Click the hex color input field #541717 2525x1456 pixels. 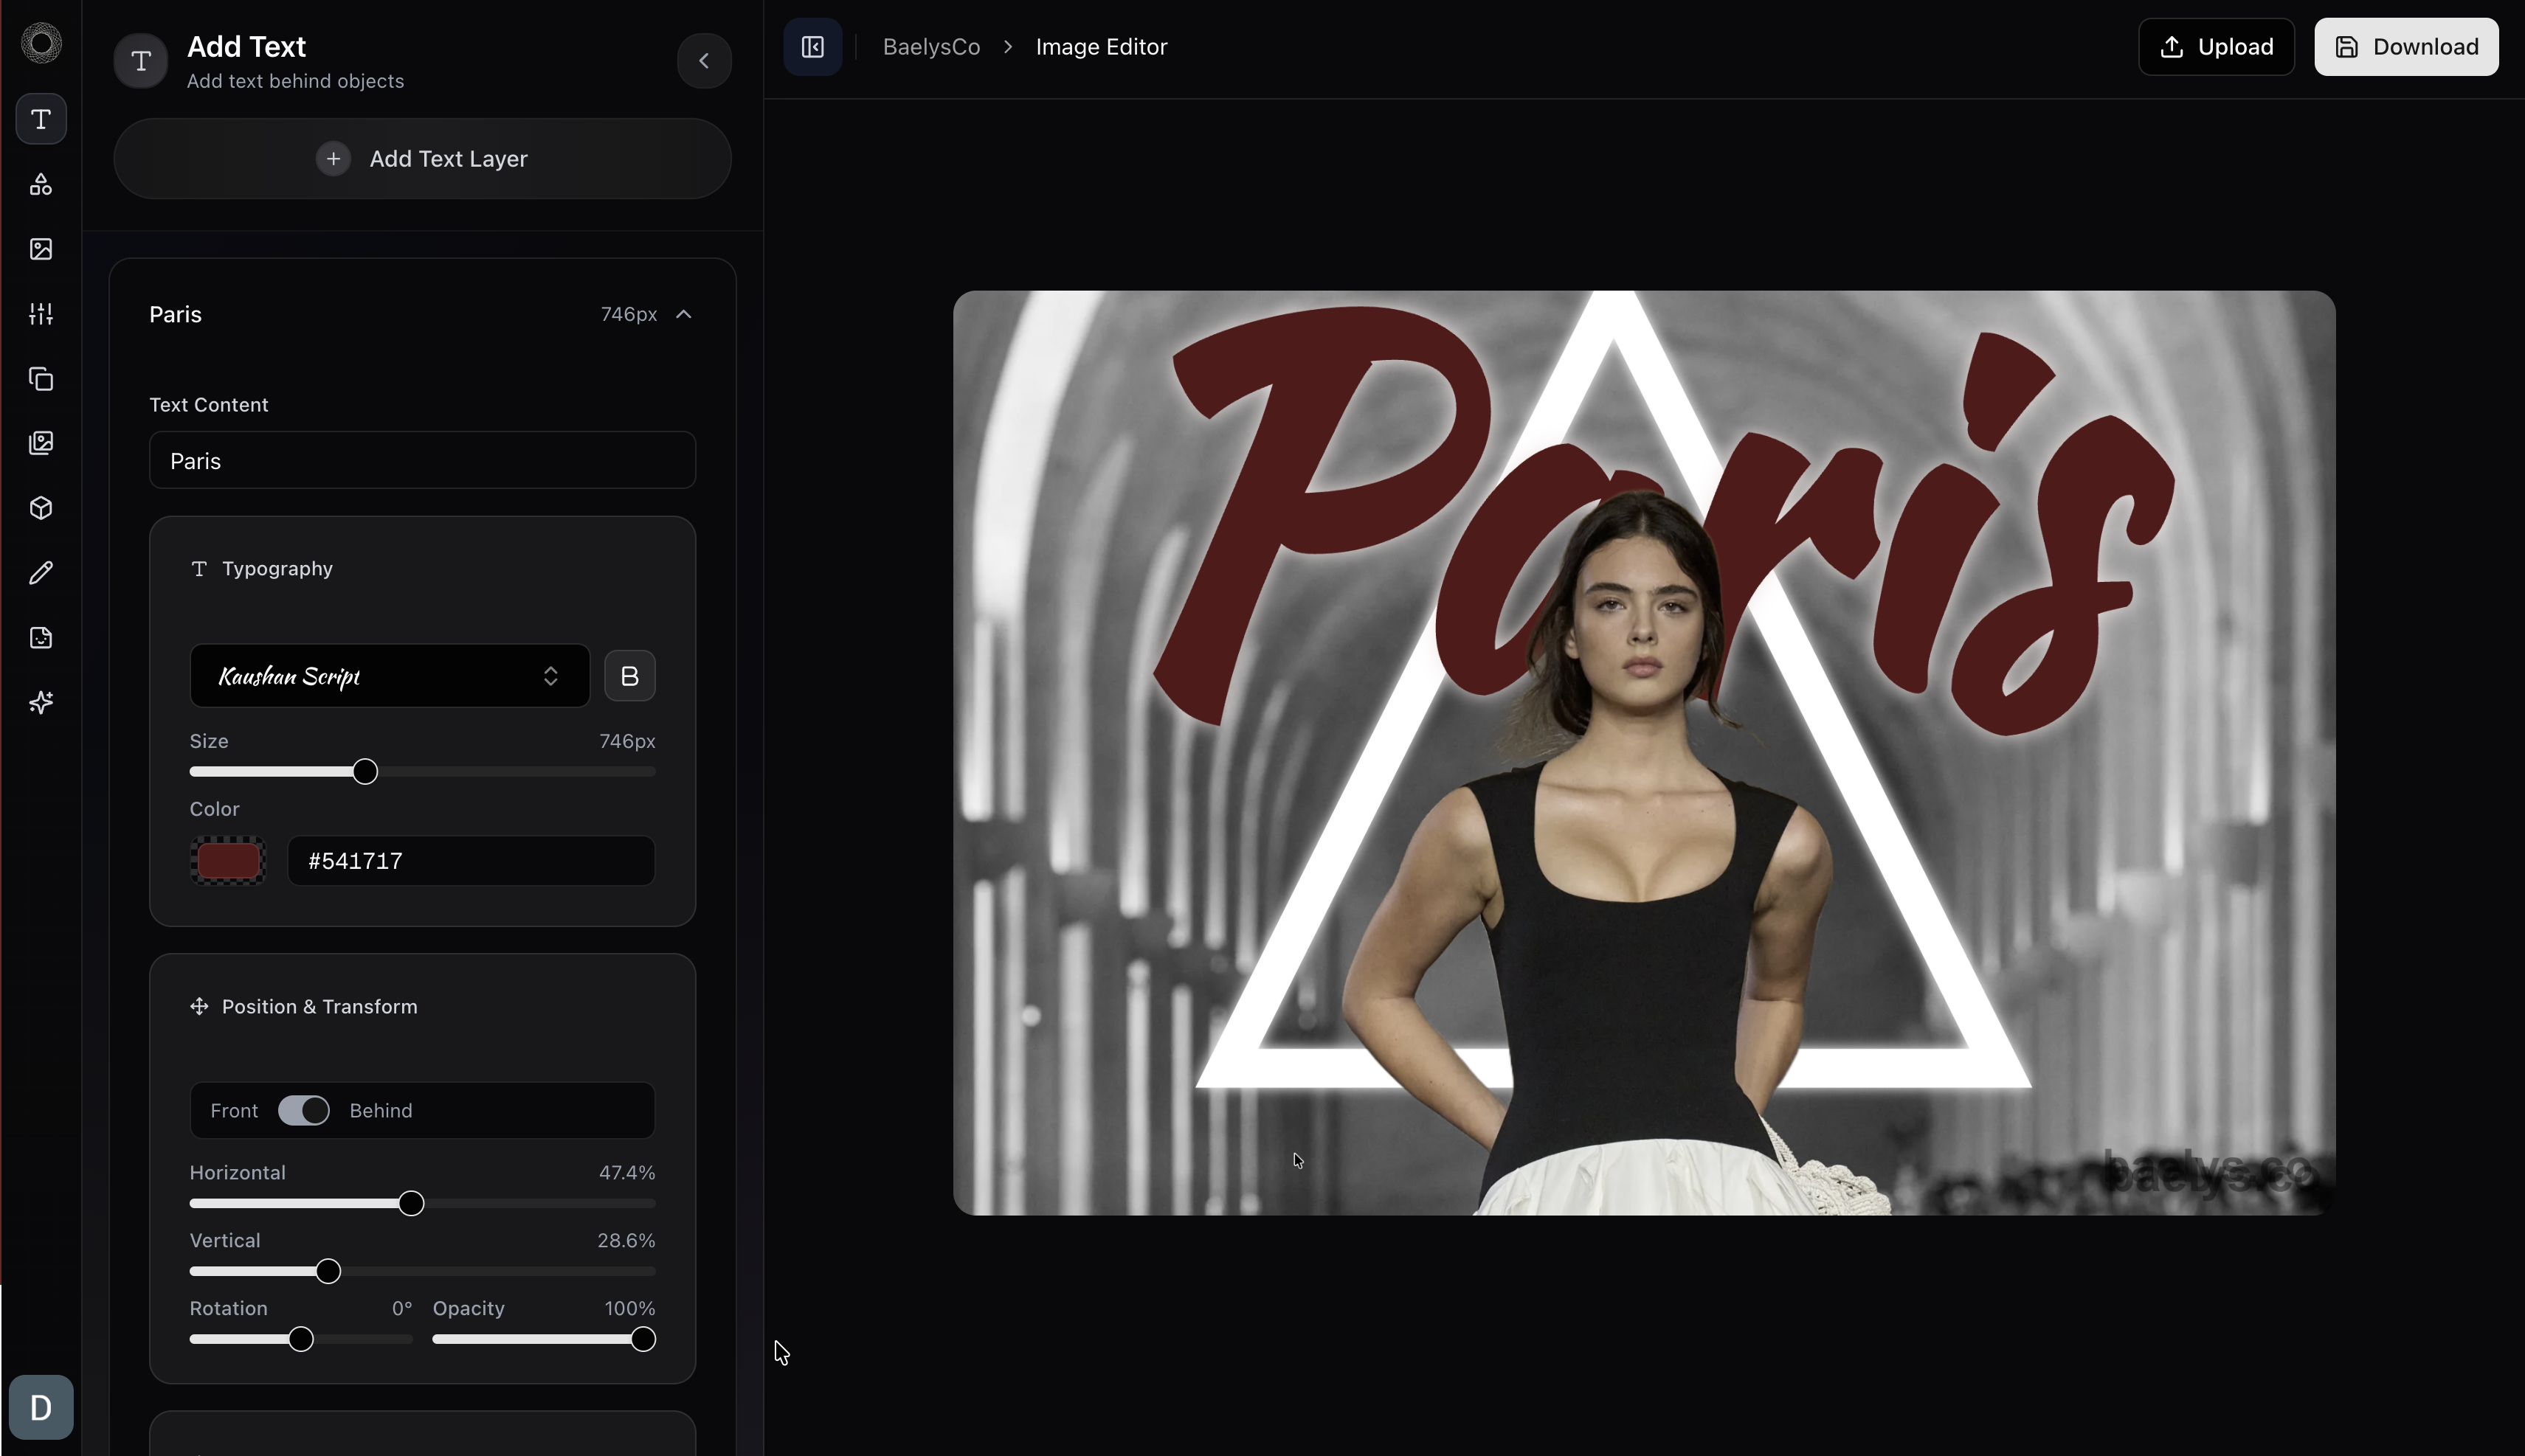coord(470,859)
